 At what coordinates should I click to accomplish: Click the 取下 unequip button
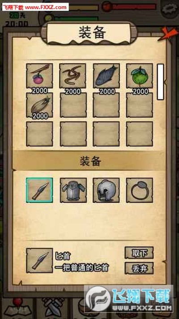click(139, 253)
